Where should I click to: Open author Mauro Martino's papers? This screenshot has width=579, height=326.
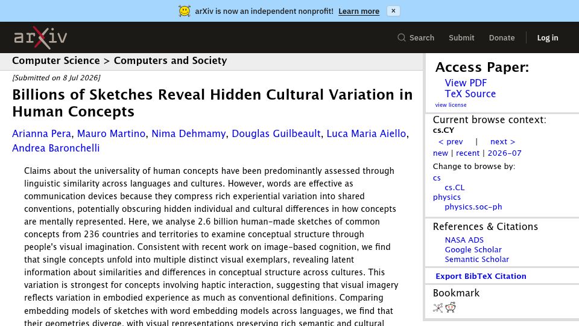pos(111,133)
